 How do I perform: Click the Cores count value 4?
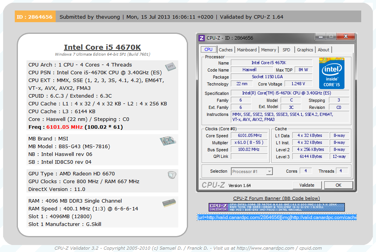[306, 171]
